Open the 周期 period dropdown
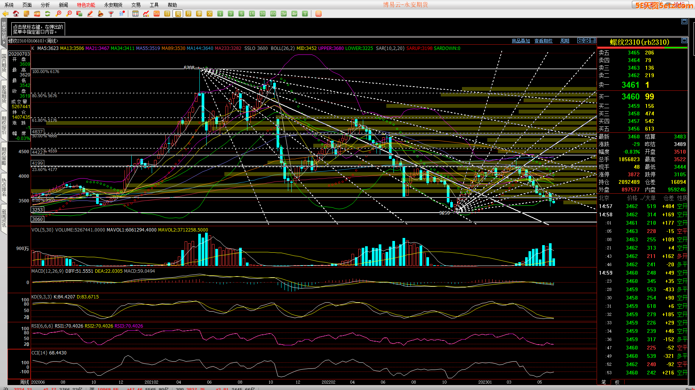 [x=564, y=41]
